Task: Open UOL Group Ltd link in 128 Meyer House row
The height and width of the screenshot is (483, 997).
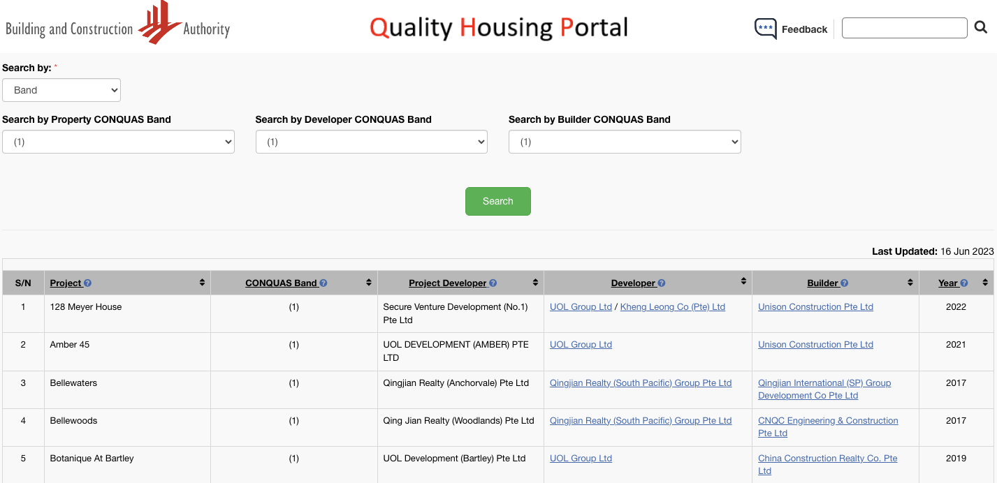Action: (x=581, y=307)
